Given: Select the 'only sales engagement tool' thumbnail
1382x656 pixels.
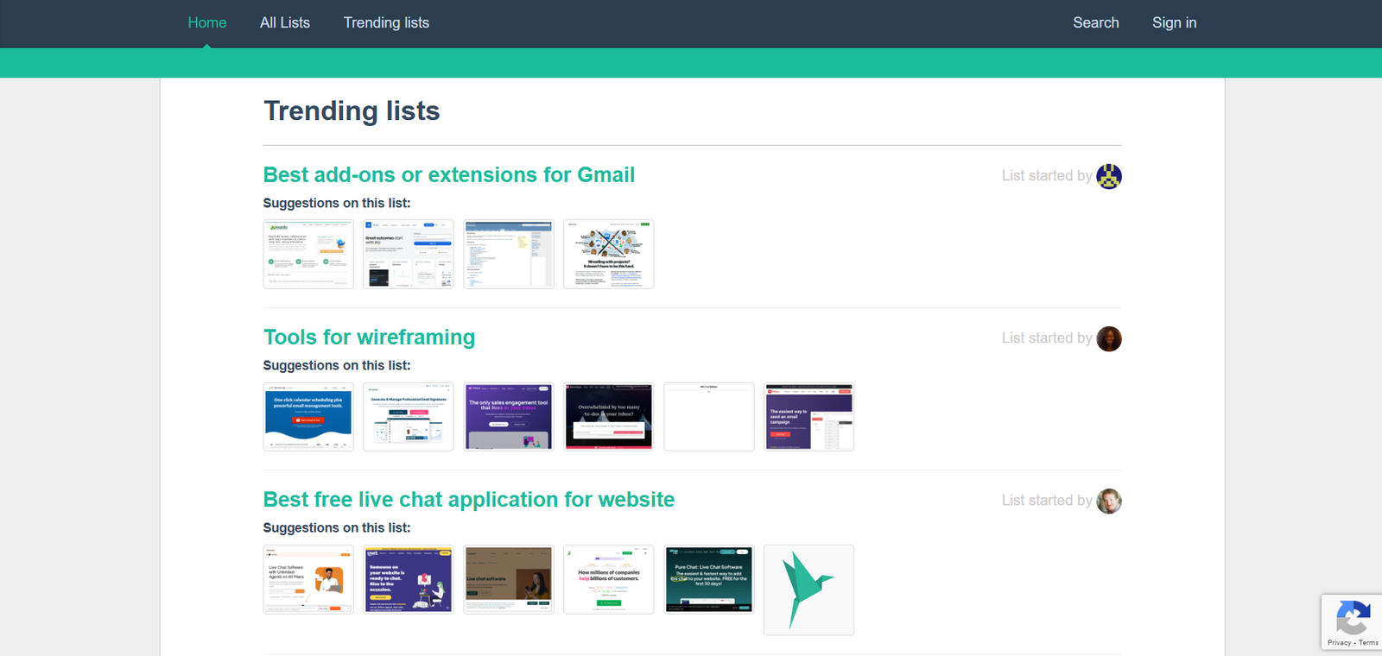Looking at the screenshot, I should pyautogui.click(x=508, y=416).
